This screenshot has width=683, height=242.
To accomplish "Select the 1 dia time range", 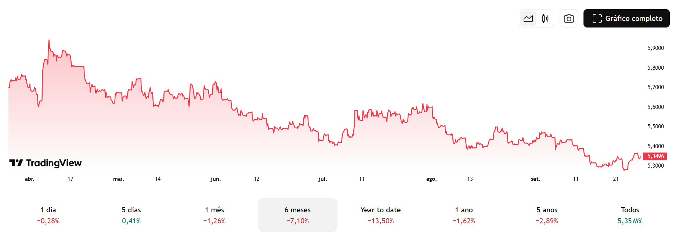I will pyautogui.click(x=48, y=215).
